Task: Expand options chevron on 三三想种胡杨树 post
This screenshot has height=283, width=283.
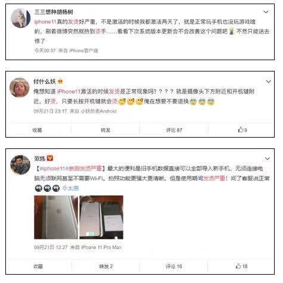Action: point(266,12)
